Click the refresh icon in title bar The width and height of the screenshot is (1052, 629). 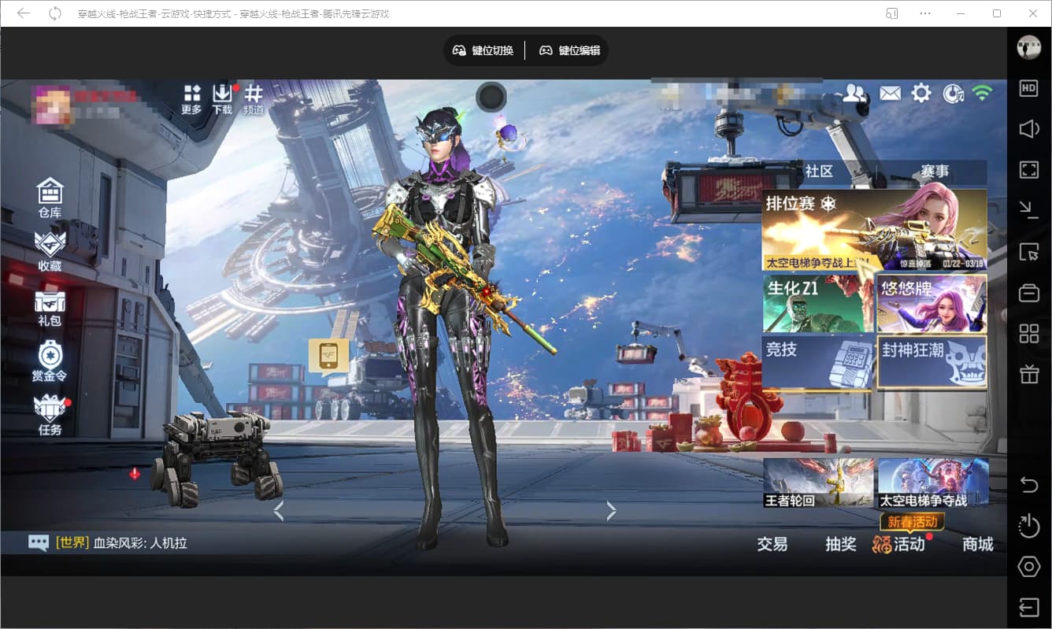click(x=55, y=13)
